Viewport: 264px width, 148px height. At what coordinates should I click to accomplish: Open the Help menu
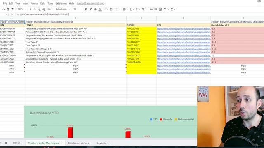click(71, 3)
